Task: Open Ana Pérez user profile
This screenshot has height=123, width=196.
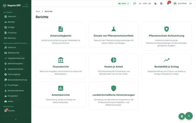Action: [180, 3]
